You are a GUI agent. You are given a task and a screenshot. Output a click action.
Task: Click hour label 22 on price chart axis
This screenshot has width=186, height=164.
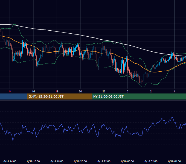pyautogui.click(x=104, y=92)
